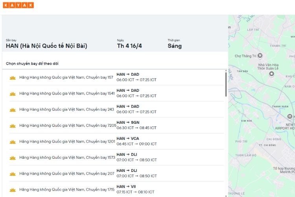This screenshot has width=295, height=197.
Task: Click the 'Sân bay' label
Action: pyautogui.click(x=11, y=40)
